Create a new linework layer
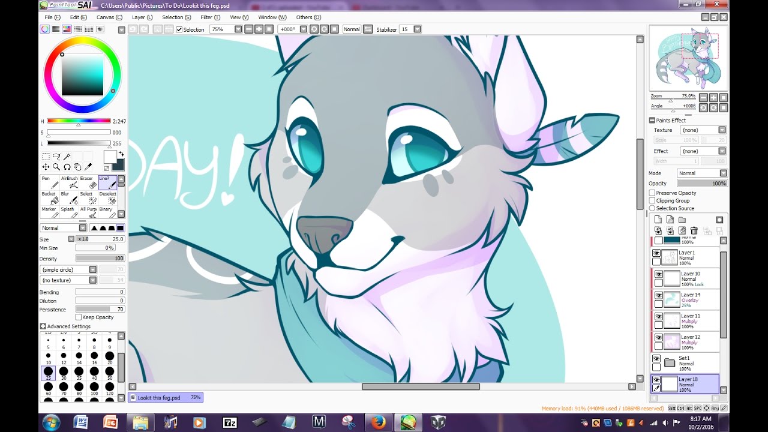768x432 pixels. pos(670,220)
